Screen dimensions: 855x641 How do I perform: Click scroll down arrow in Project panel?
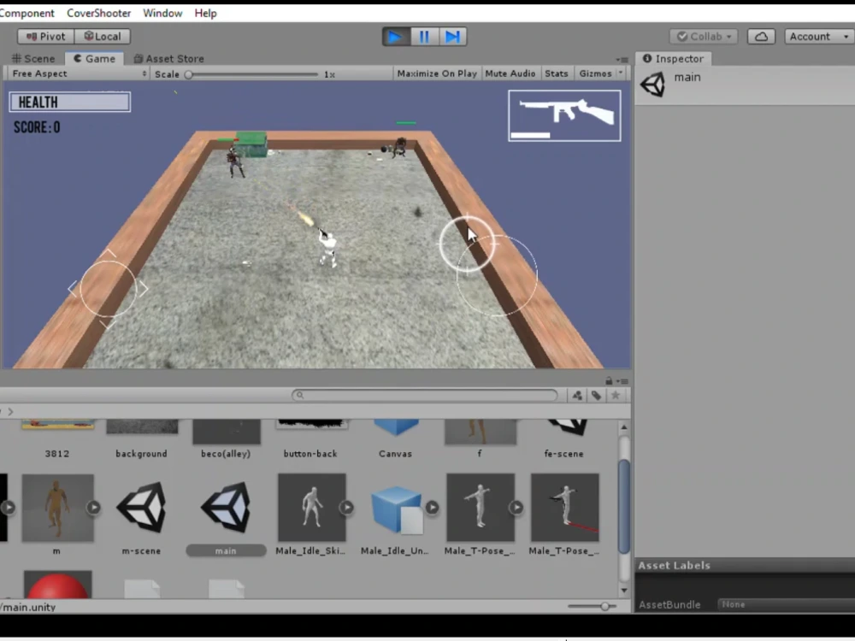624,591
